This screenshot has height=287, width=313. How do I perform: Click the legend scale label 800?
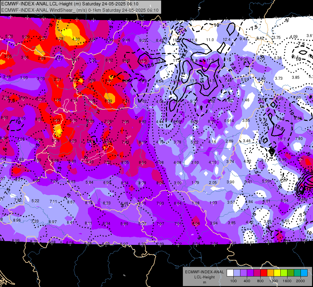(x=260, y=281)
